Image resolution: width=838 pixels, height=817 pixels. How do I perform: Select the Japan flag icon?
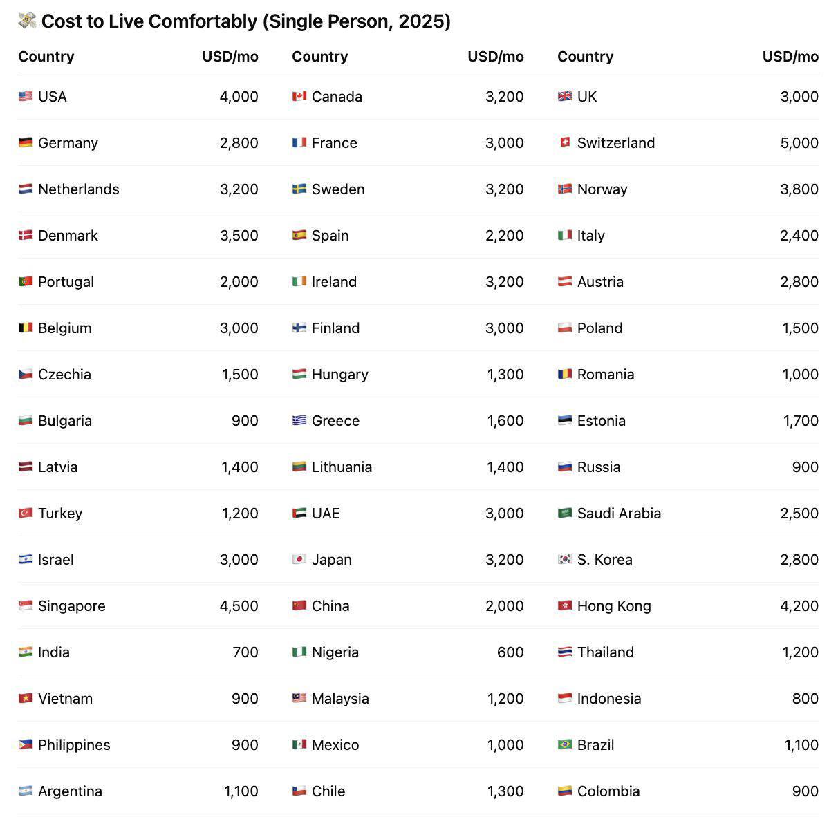point(299,559)
